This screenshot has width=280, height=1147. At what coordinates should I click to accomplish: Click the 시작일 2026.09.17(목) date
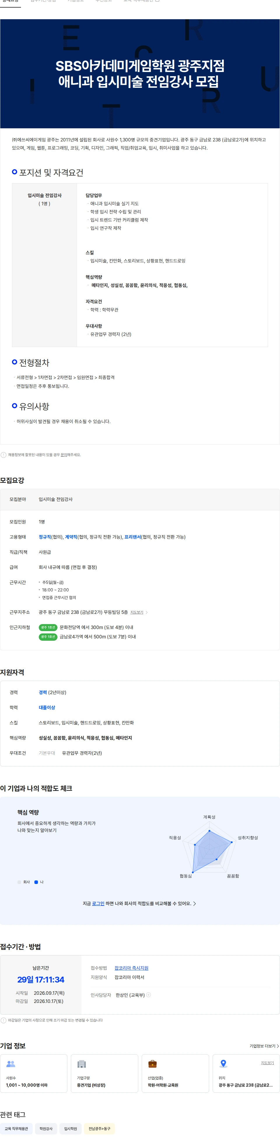click(x=49, y=993)
